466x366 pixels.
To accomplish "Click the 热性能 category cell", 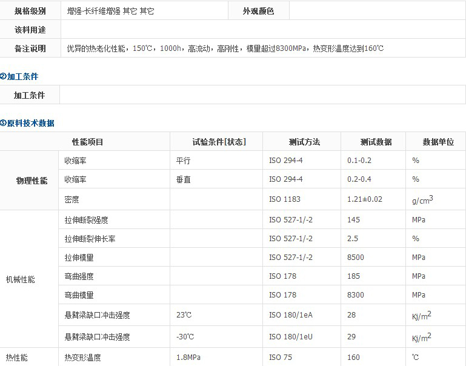I will [x=17, y=358].
